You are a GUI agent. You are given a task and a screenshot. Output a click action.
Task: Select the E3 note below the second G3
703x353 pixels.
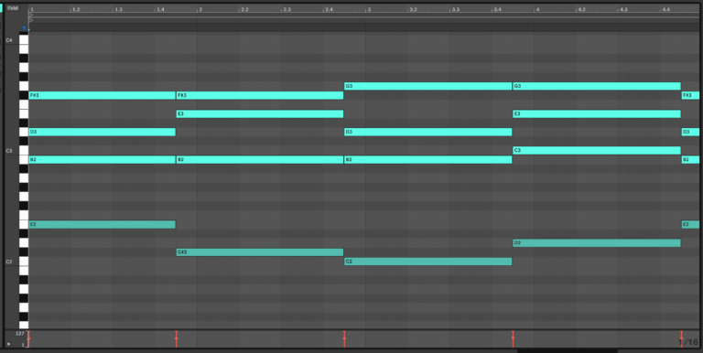tap(597, 113)
